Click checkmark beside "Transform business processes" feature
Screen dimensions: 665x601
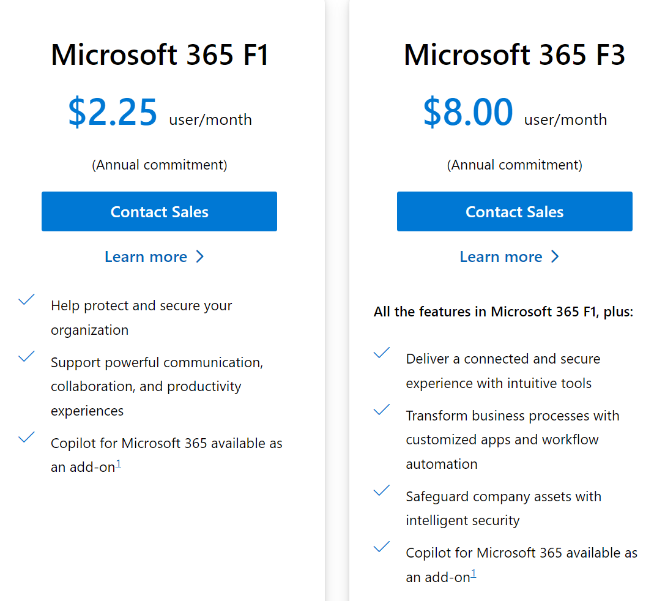click(382, 410)
